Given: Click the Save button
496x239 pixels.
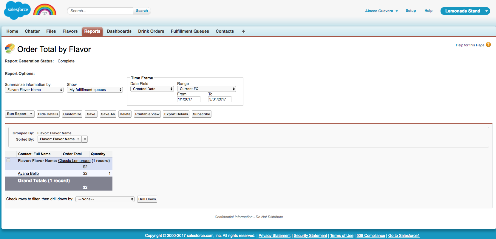Looking at the screenshot, I should 91,114.
